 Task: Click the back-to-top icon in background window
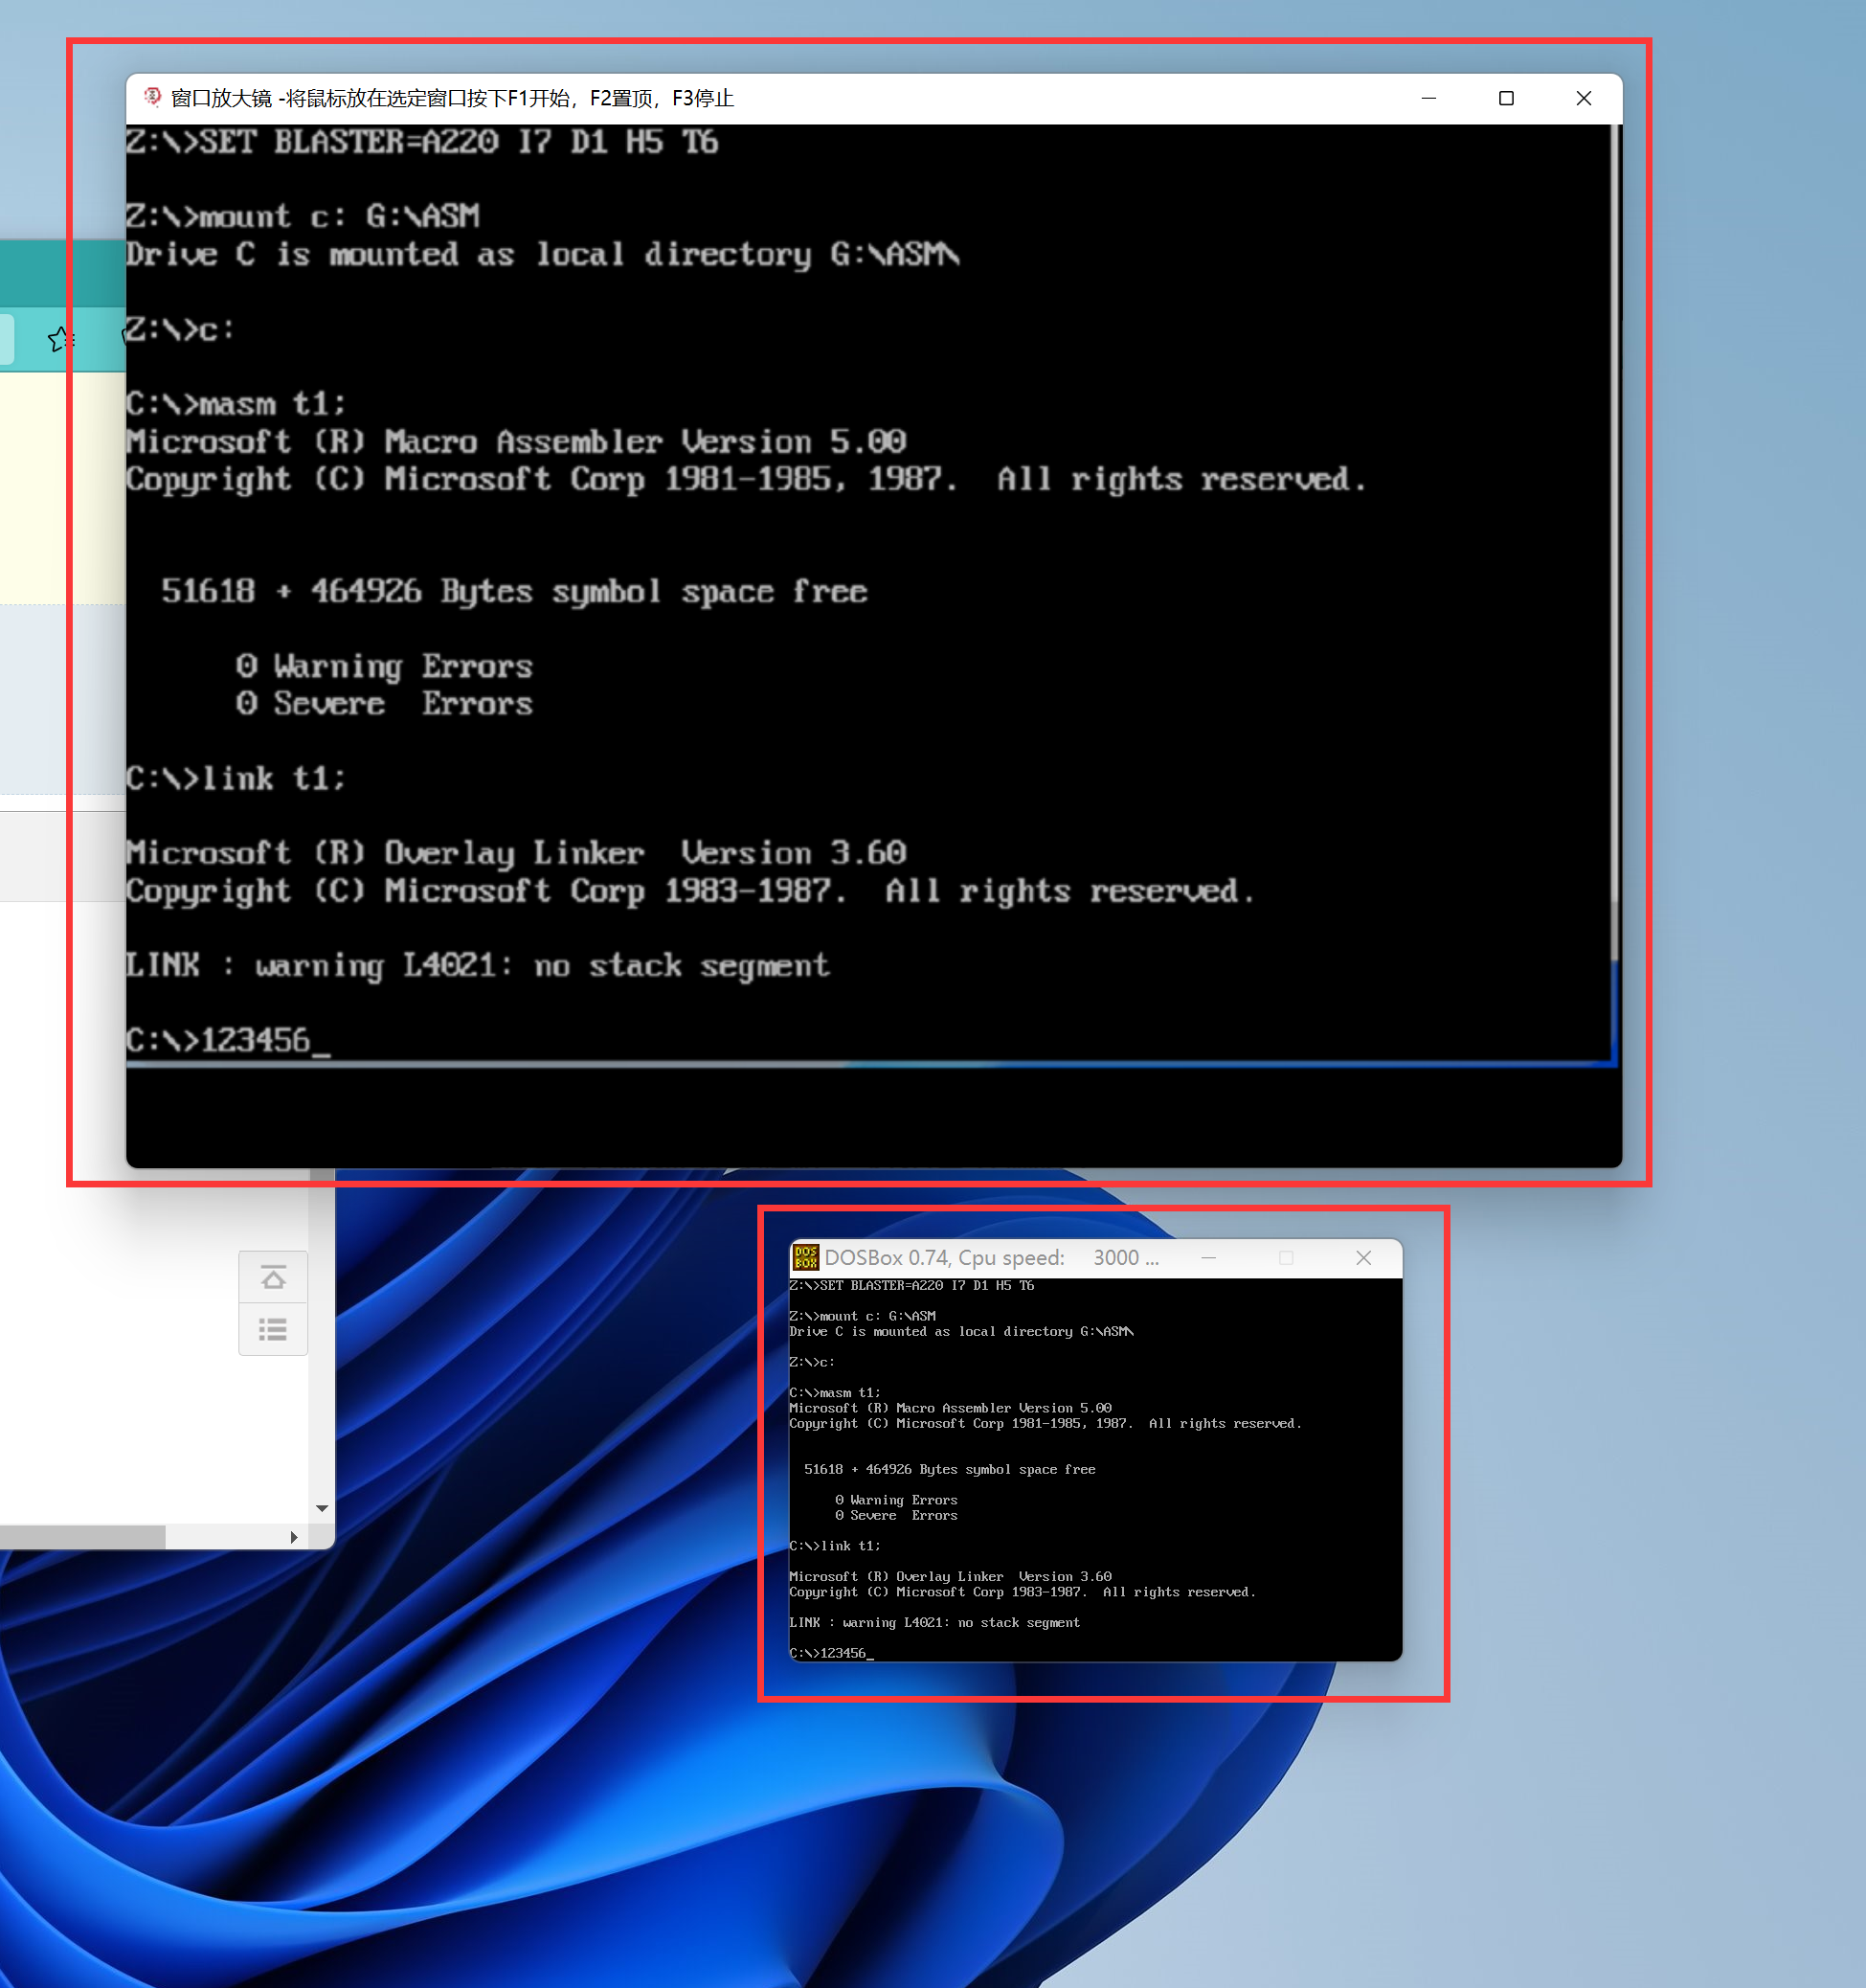[x=273, y=1277]
